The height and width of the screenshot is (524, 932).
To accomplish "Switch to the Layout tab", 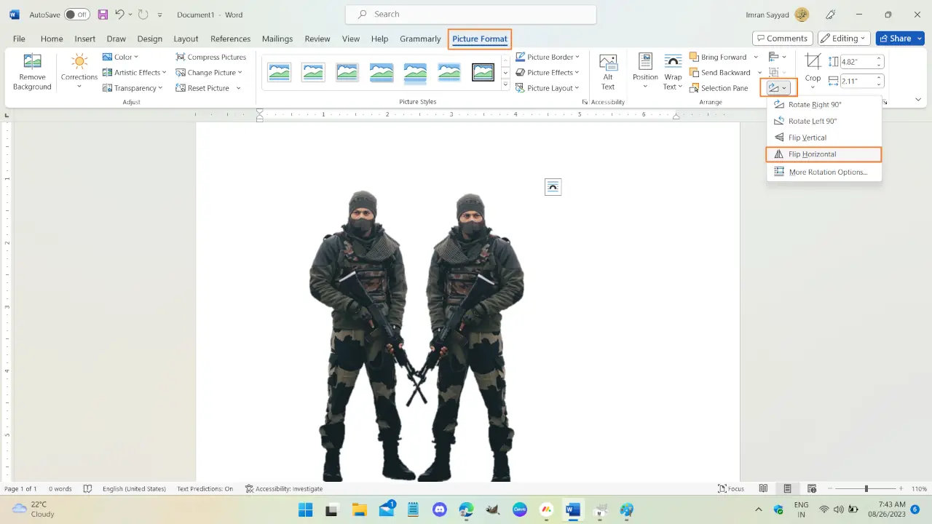I will pyautogui.click(x=186, y=39).
